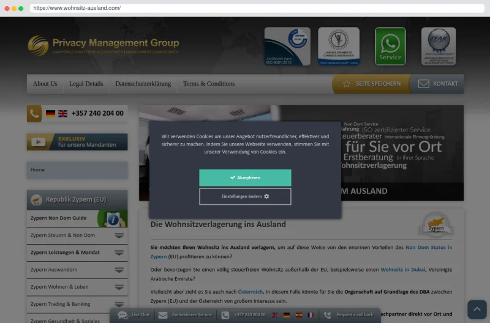Click heading Die Wohnsitzverlagerung ins Ausland

click(218, 225)
